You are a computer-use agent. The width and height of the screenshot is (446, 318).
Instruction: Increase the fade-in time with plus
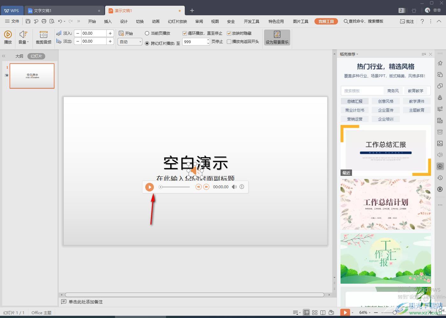click(x=110, y=33)
